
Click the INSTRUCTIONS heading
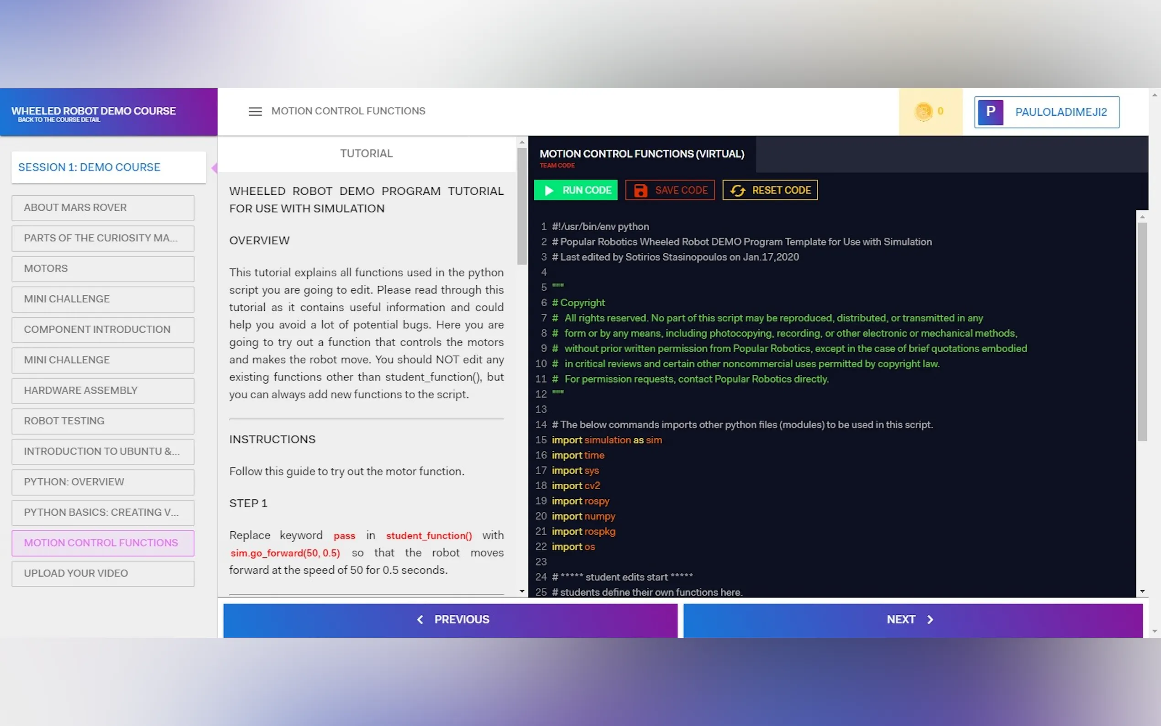(x=272, y=439)
